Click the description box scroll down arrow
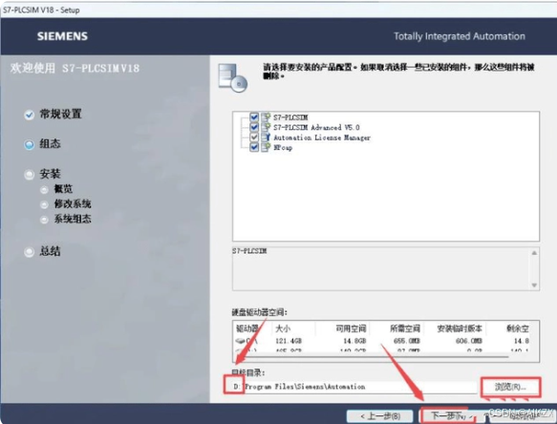This screenshot has height=424, width=557. pos(534,285)
